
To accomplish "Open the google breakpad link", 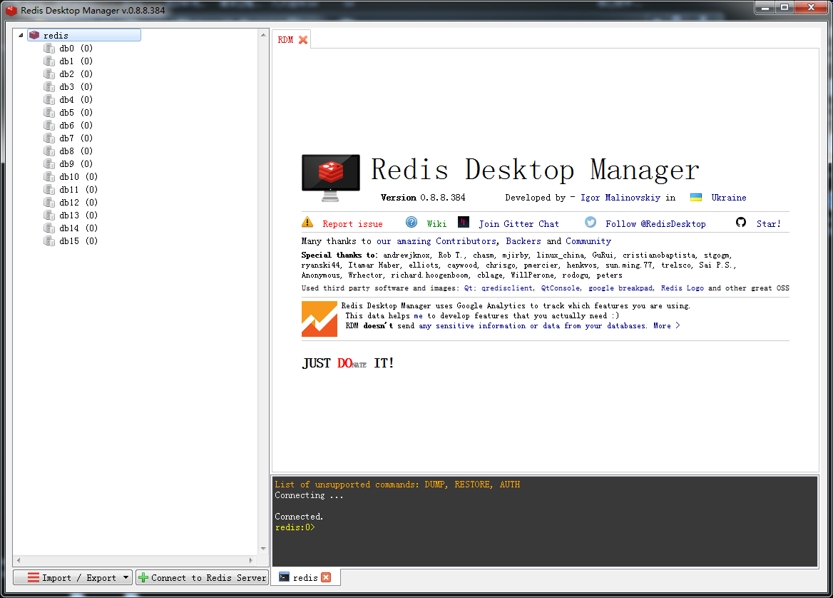I will [621, 288].
